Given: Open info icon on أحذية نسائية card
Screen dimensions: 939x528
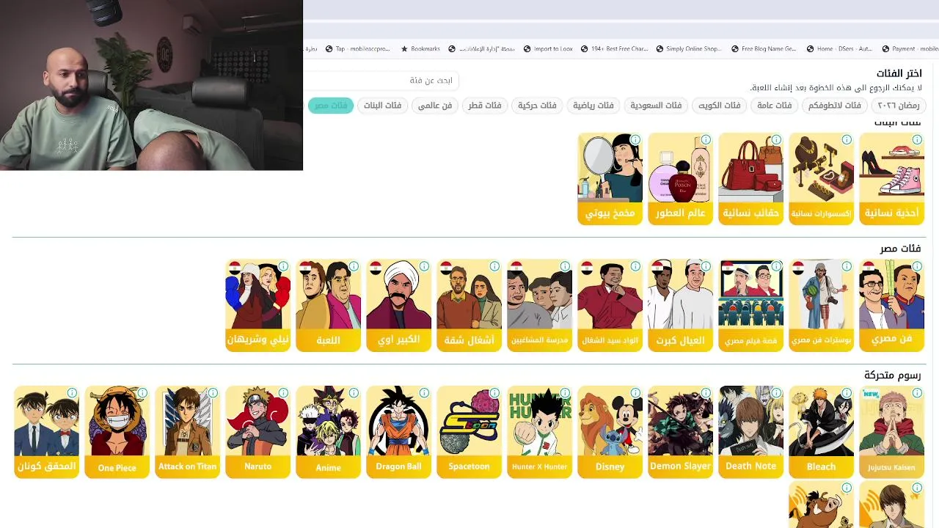Looking at the screenshot, I should tap(917, 139).
